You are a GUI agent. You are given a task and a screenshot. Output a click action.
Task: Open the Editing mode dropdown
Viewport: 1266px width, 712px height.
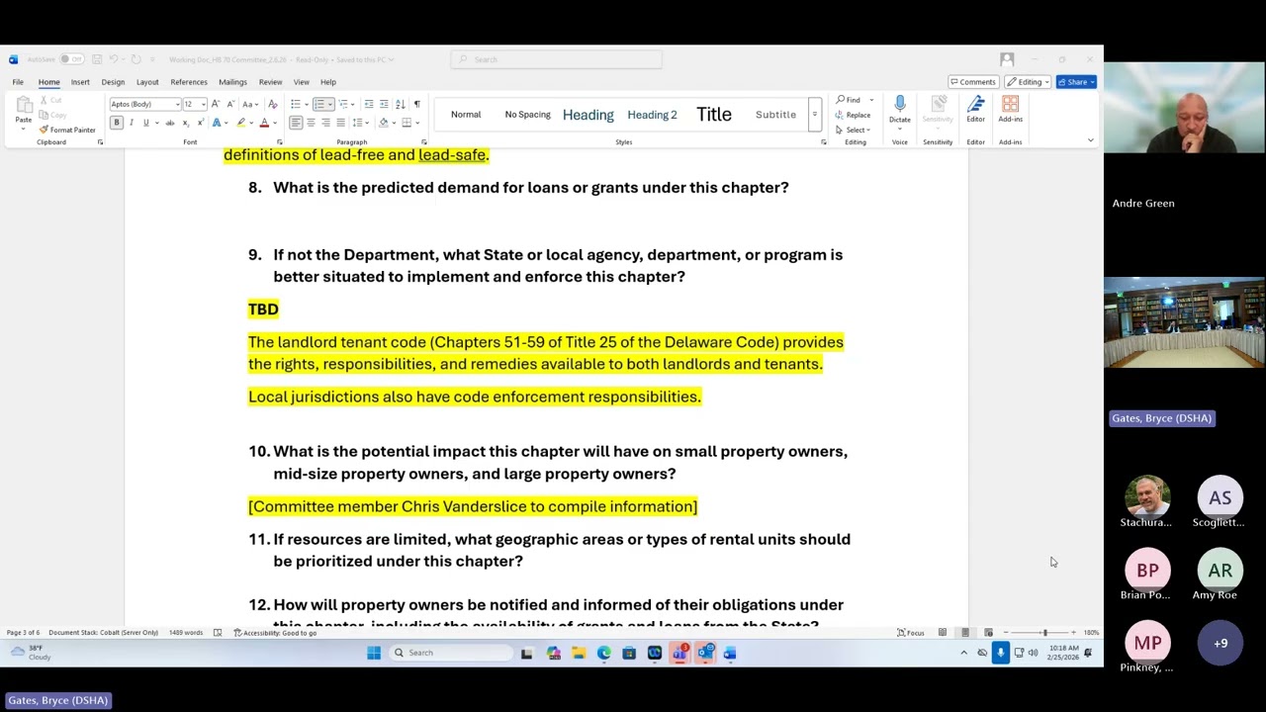1029,82
